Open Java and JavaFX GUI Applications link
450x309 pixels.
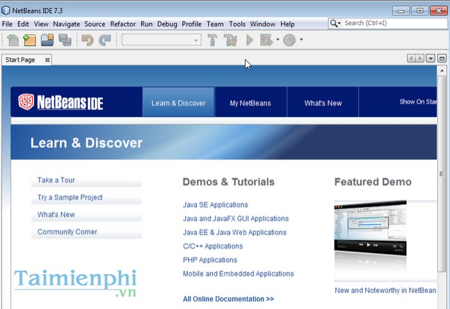(x=236, y=219)
